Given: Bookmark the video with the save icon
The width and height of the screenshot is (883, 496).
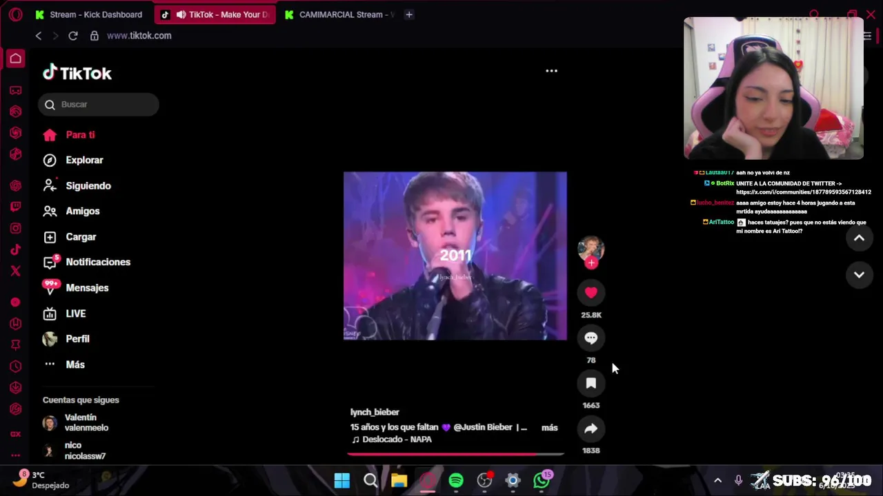Looking at the screenshot, I should [591, 383].
